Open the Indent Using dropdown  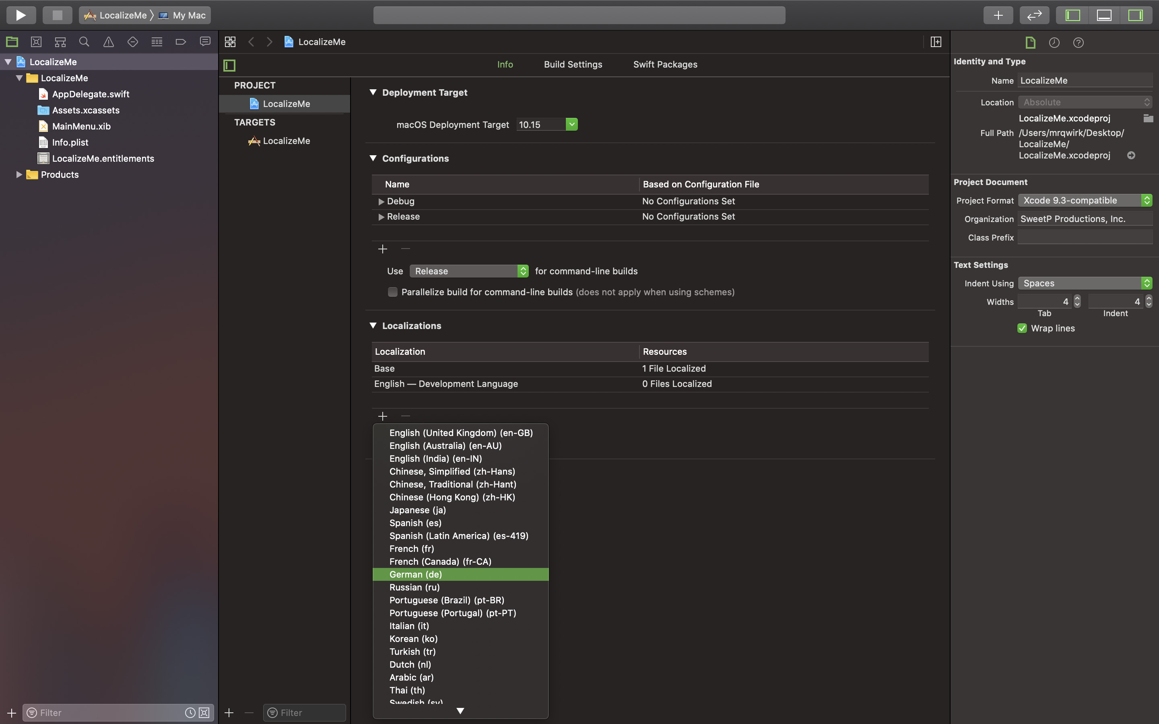[x=1085, y=283]
